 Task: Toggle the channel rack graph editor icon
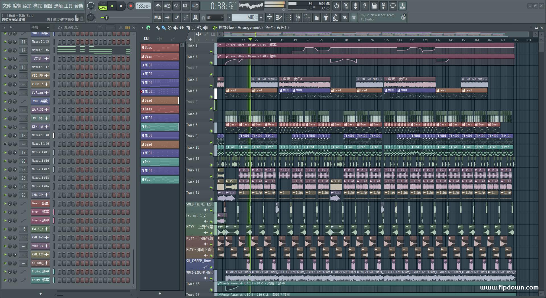tap(121, 28)
